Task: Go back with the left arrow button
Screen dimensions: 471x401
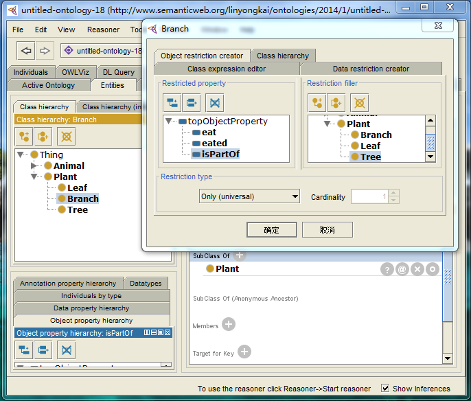Action: point(26,50)
